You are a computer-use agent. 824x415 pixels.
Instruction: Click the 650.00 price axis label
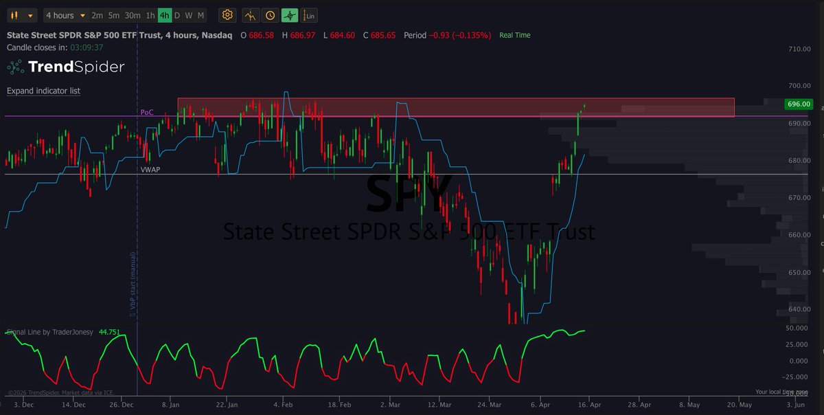click(x=800, y=272)
